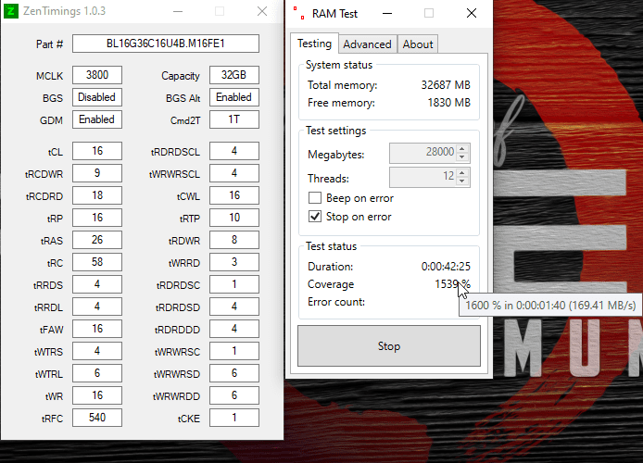Click the RAM Test red dots app icon
This screenshot has width=643, height=463.
tap(299, 13)
